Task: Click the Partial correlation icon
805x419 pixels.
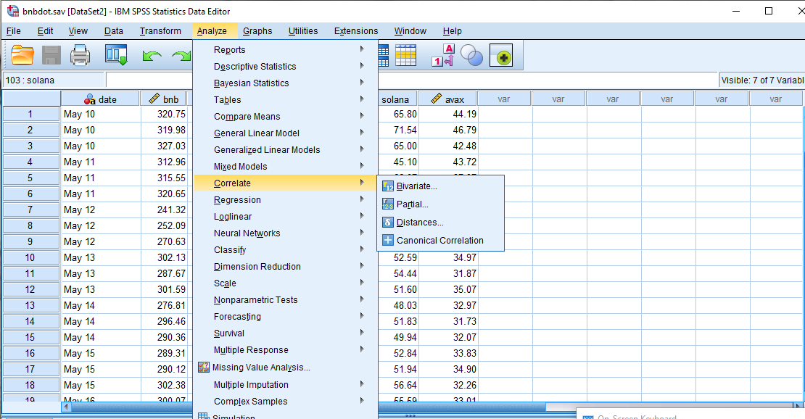Action: tap(388, 204)
